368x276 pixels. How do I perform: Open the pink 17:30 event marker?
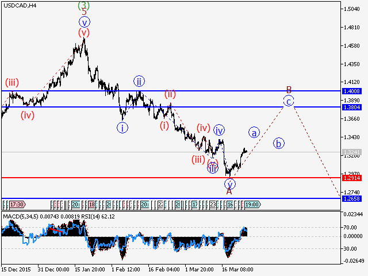coord(17,205)
